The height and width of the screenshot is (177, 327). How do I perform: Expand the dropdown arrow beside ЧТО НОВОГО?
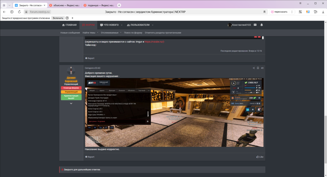point(122,25)
